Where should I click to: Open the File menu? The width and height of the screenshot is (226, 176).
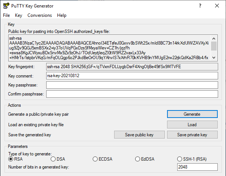coord(6,15)
